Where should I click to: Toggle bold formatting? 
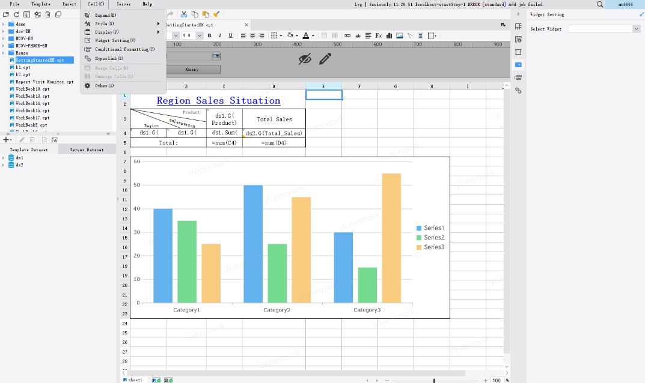pos(209,36)
